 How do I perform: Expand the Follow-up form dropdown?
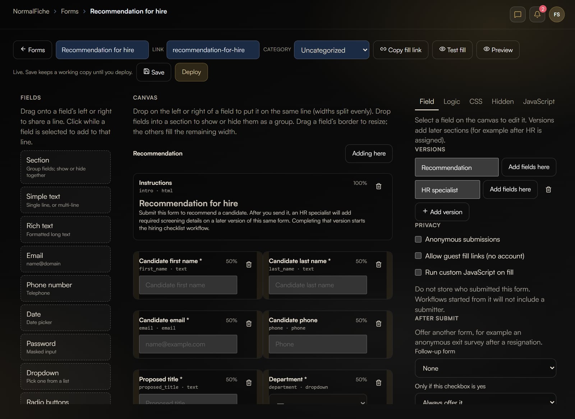[485, 368]
